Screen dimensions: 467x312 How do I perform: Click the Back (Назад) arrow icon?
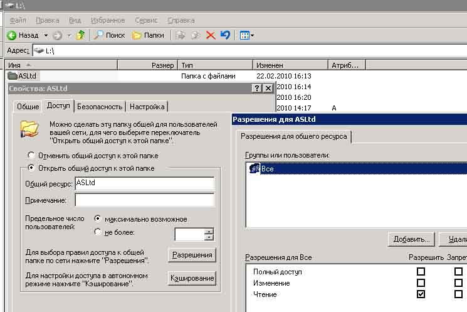pyautogui.click(x=11, y=35)
